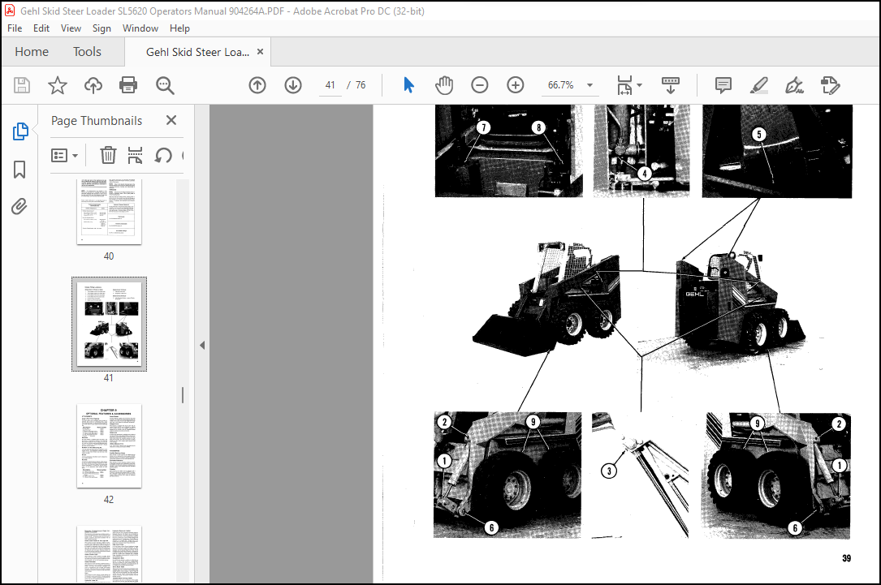881x585 pixels.
Task: Zoom out with the minus icon
Action: (479, 85)
